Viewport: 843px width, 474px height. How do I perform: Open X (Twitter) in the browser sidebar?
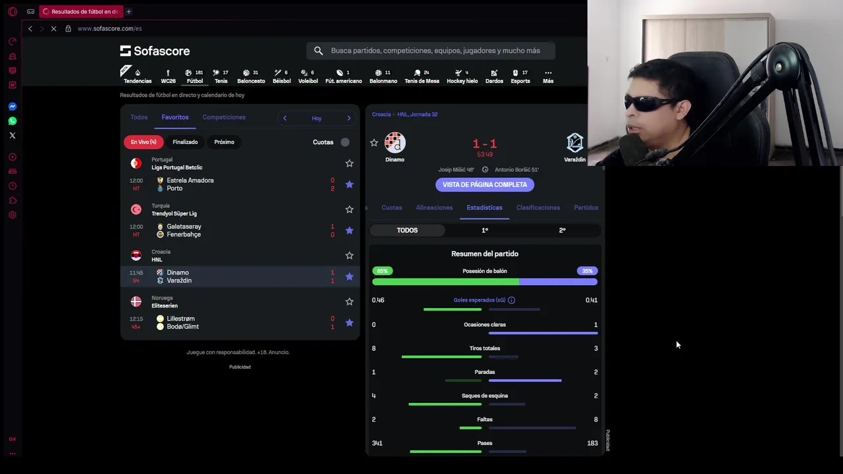(x=13, y=136)
